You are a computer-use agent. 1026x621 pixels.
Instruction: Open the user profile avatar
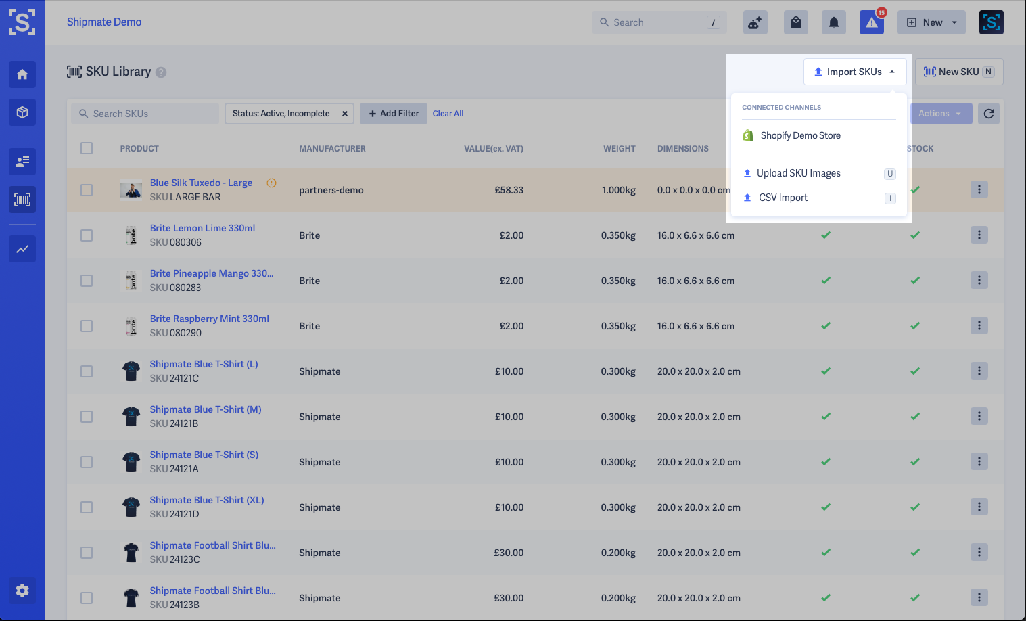click(992, 22)
